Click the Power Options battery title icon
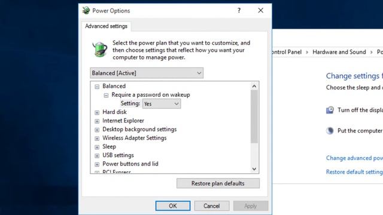The image size is (383, 215). 86,11
